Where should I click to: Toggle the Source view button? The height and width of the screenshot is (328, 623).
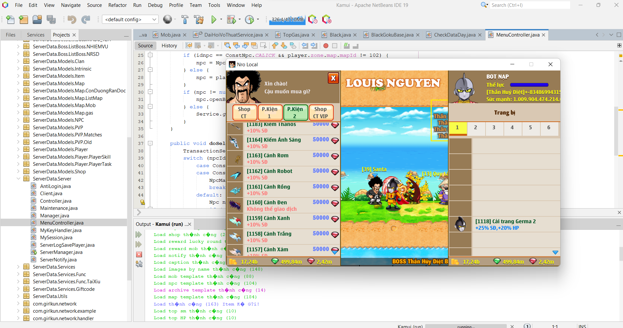click(x=145, y=46)
